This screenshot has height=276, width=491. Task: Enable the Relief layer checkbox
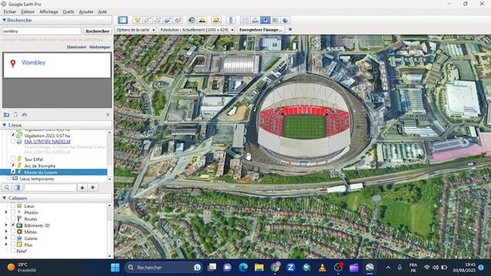(x=13, y=251)
